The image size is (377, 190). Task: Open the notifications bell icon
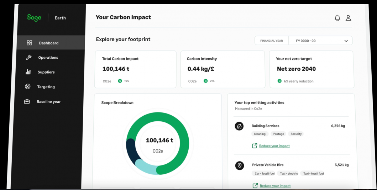(337, 18)
